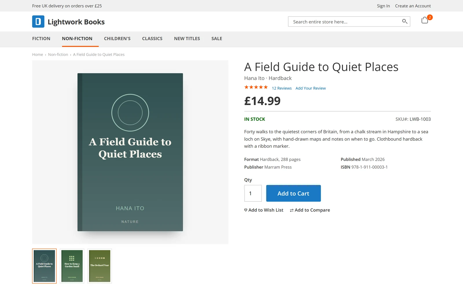The image size is (463, 289).
Task: Click the SKU# LWB-1003 text
Action: [413, 119]
